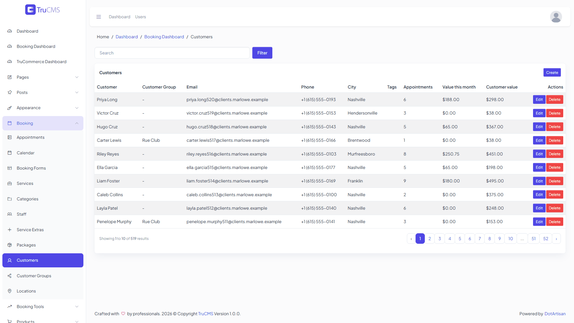Expand the Appearance submenu chevron
The height and width of the screenshot is (323, 574).
click(x=77, y=108)
